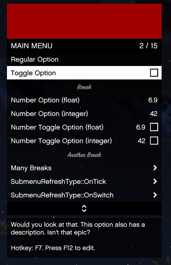This screenshot has height=265, width=171.
Task: Click the 2 / 15 position counter
Action: pos(148,46)
